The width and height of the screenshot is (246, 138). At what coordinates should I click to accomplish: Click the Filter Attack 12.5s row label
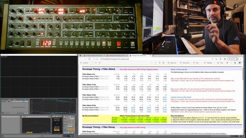pos(89,84)
